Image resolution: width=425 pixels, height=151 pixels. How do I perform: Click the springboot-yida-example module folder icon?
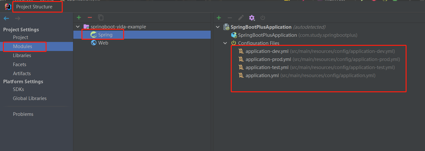coord(86,27)
